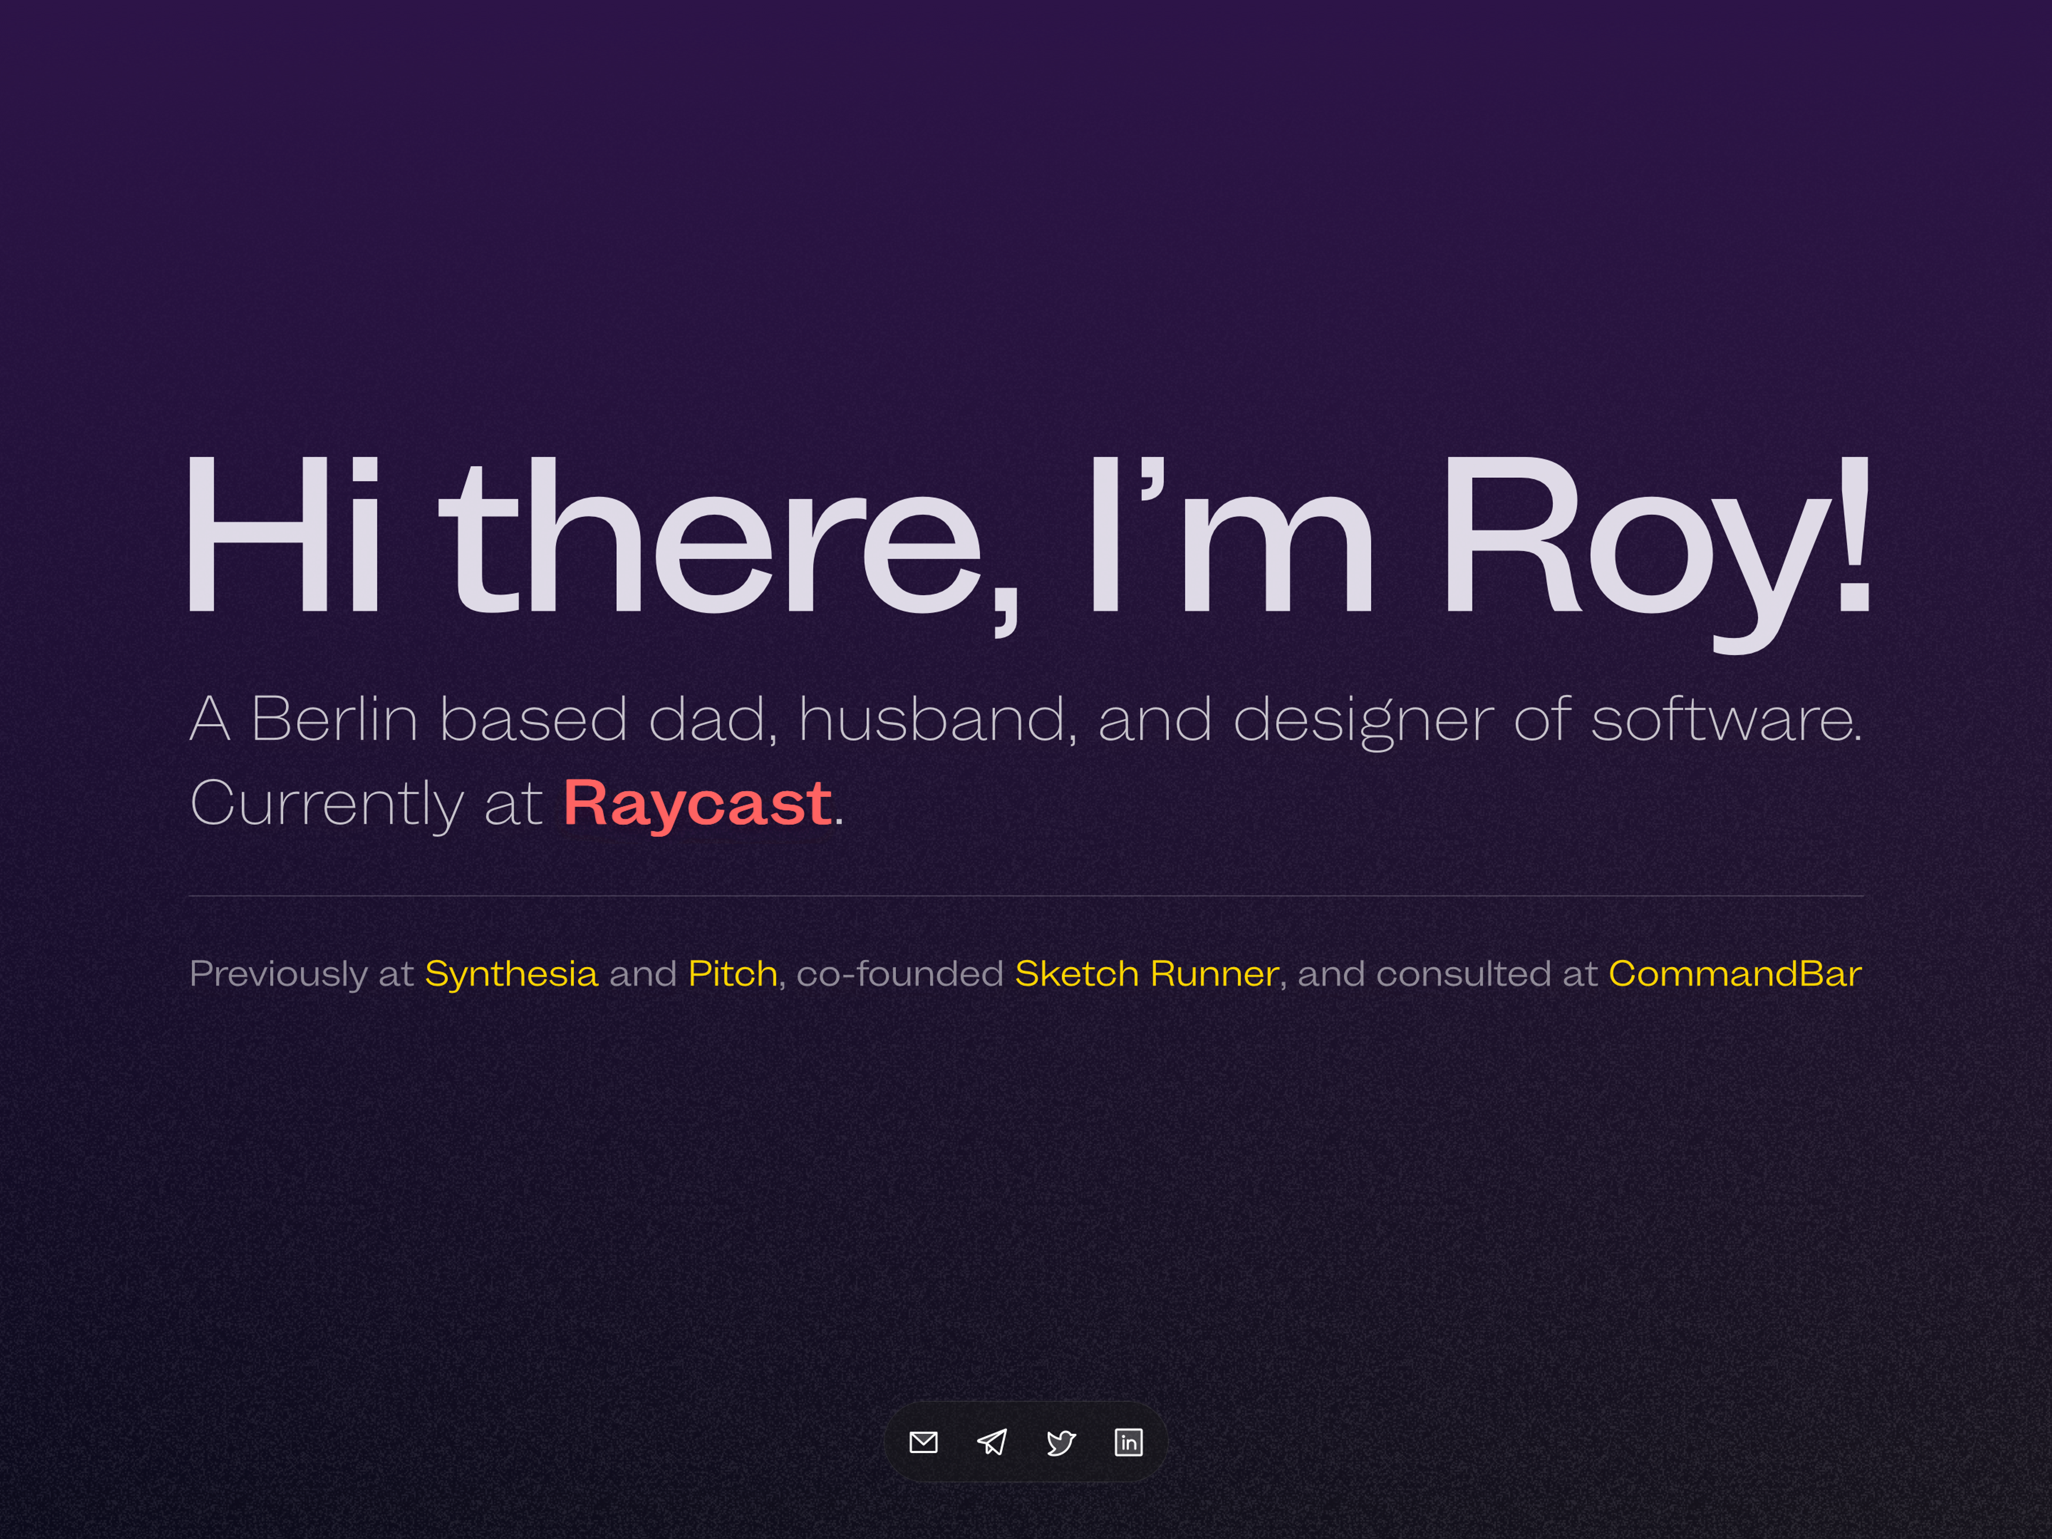This screenshot has width=2052, height=1539.
Task: Click the words "Previously at"
Action: (301, 974)
